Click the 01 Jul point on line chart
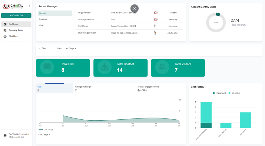This screenshot has width=265, height=146. (x=63, y=116)
